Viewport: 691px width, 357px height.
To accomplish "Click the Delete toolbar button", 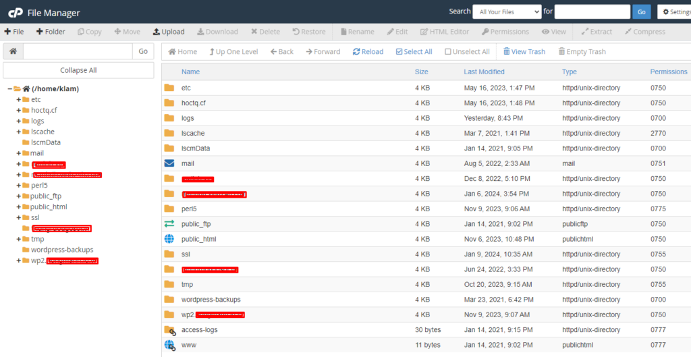I will (265, 32).
